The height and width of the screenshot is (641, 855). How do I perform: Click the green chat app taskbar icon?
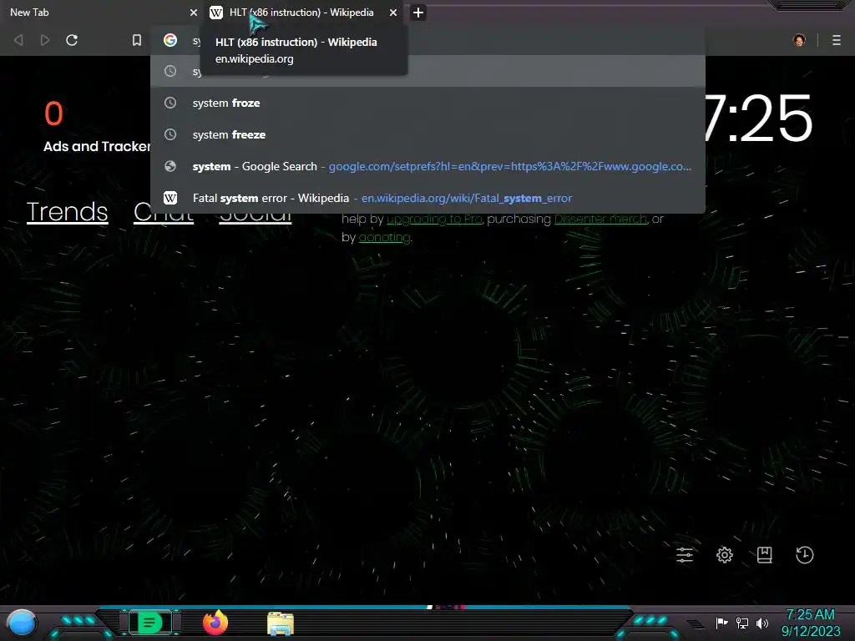(149, 623)
